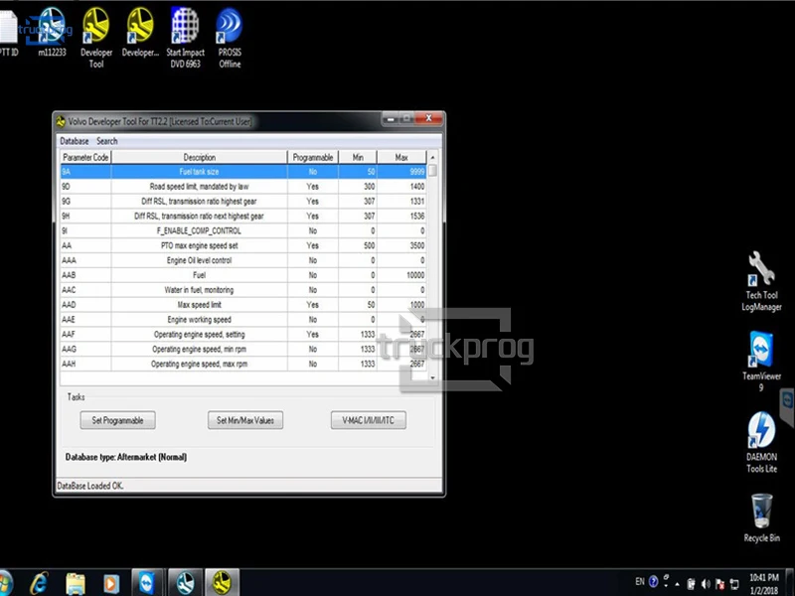
Task: Open the network status tray icon
Action: [733, 584]
